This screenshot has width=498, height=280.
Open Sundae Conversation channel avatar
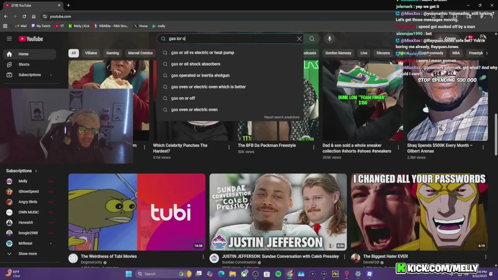pos(214,259)
